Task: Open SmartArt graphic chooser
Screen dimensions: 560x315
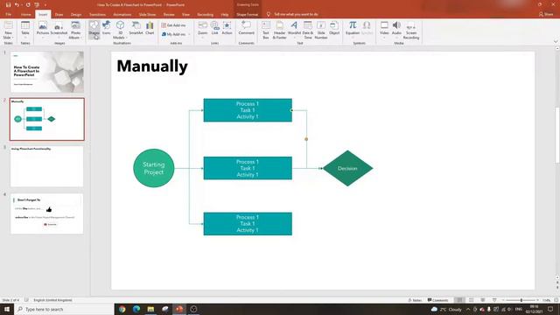Action: pyautogui.click(x=136, y=29)
